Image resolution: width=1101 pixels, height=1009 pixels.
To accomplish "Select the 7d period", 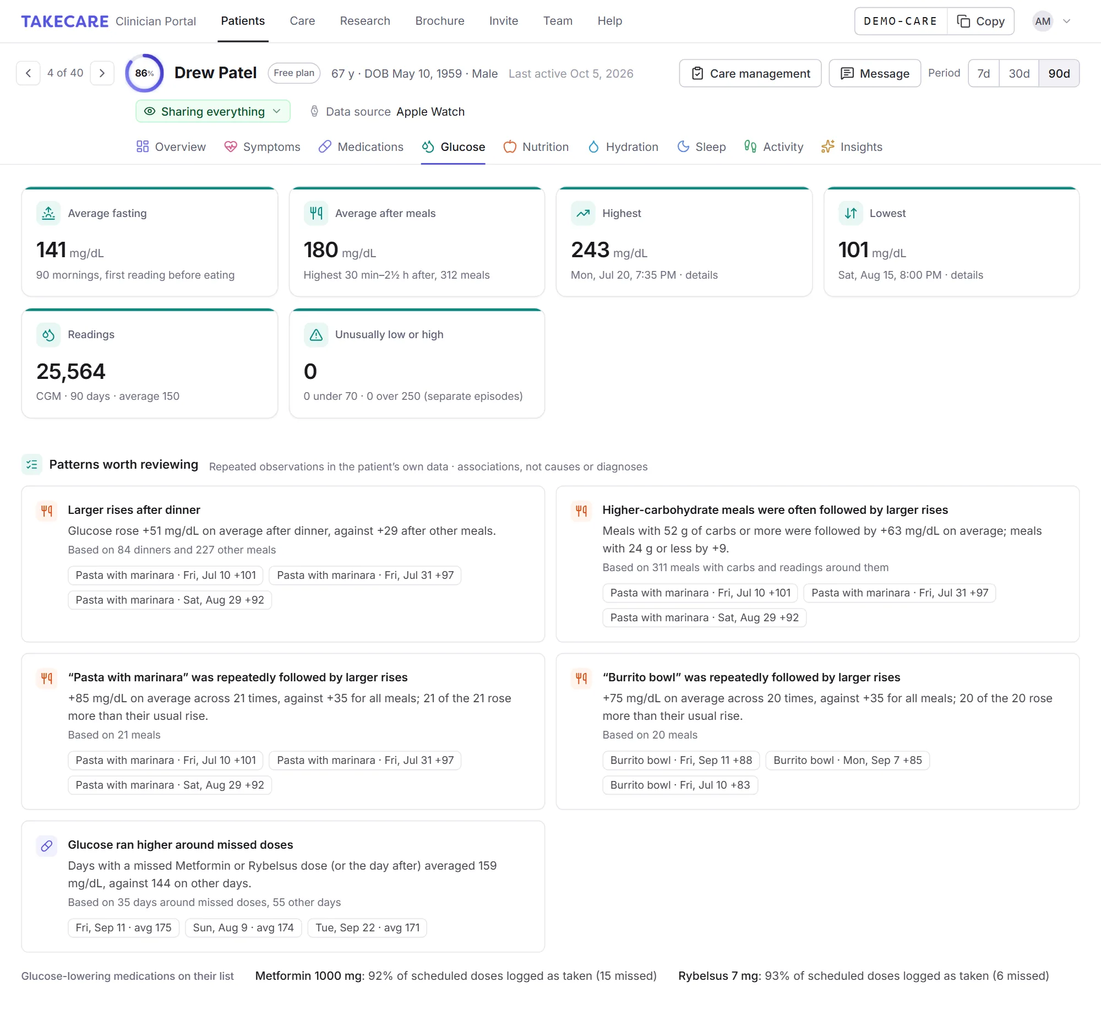I will (x=983, y=73).
